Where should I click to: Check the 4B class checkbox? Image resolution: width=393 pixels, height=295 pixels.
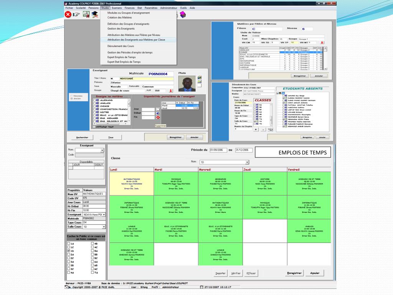92,243
